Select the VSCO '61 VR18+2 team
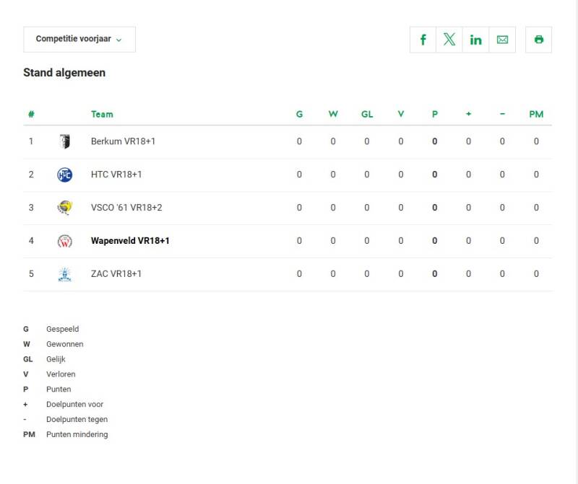The image size is (578, 484). coord(126,208)
